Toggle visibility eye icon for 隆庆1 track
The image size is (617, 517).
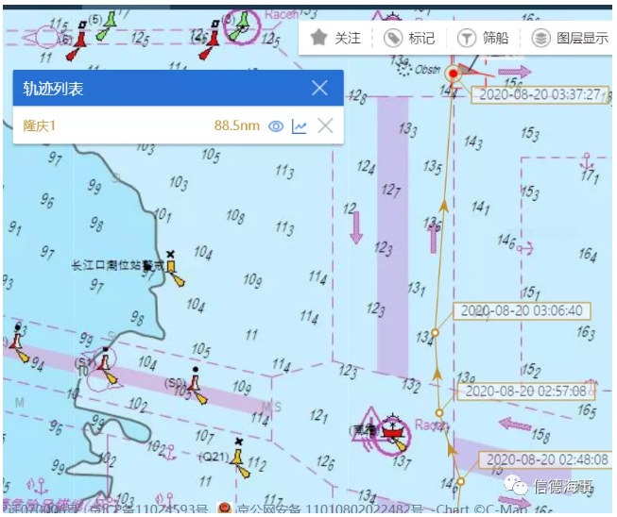pos(276,125)
